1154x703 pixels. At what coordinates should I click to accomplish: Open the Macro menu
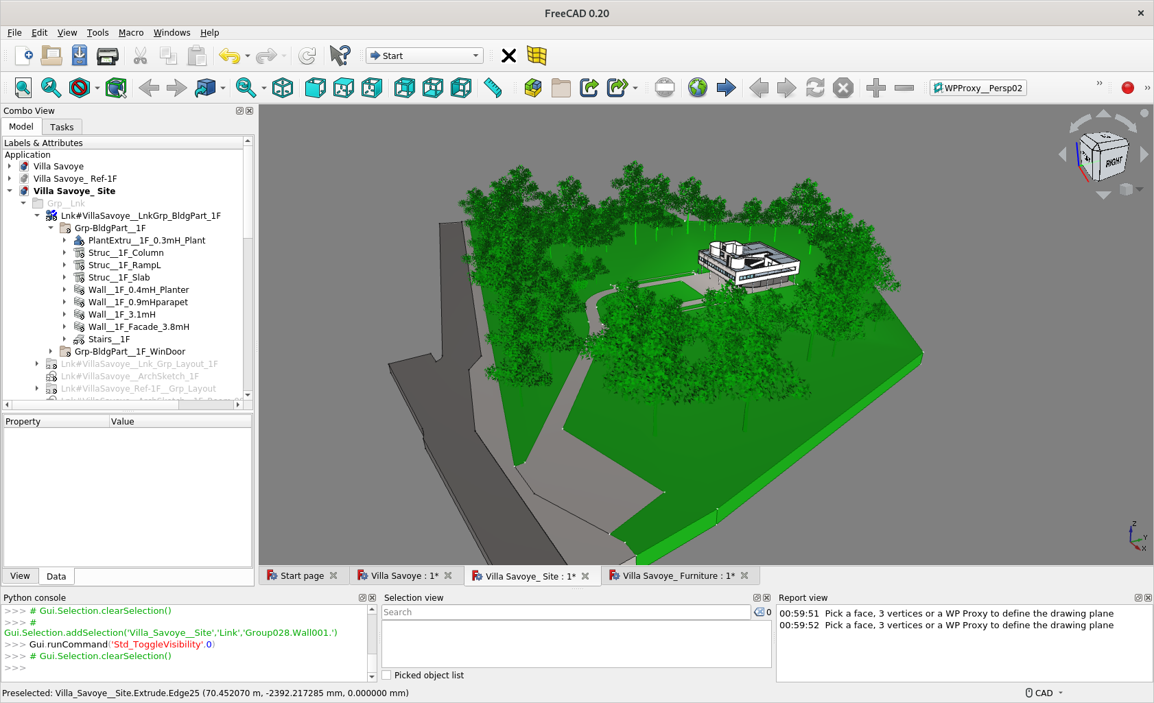[x=131, y=32]
